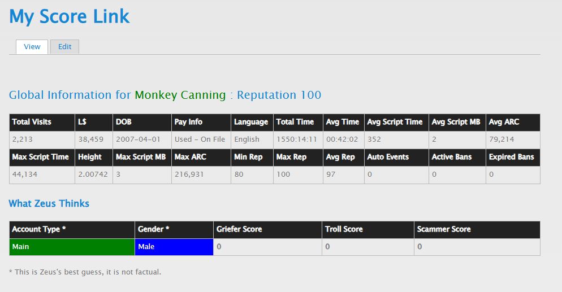The image size is (562, 292).
Task: Switch to the Edit tab
Action: tap(64, 47)
